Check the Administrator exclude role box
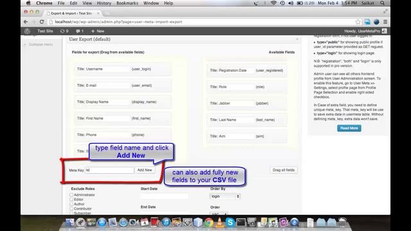This screenshot has height=231, width=411. tap(71, 195)
